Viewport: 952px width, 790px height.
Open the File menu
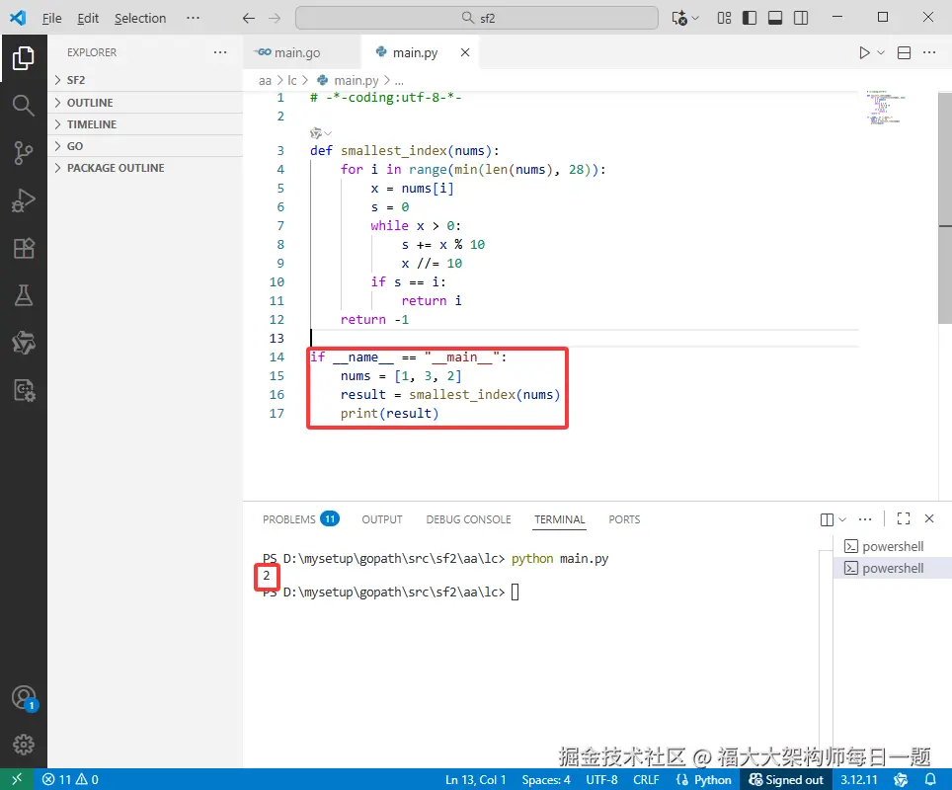pyautogui.click(x=51, y=18)
